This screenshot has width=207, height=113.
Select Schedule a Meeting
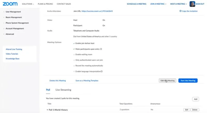click(x=137, y=4)
